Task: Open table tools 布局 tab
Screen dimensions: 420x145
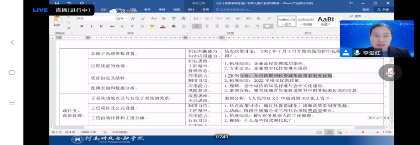Action: [205, 10]
